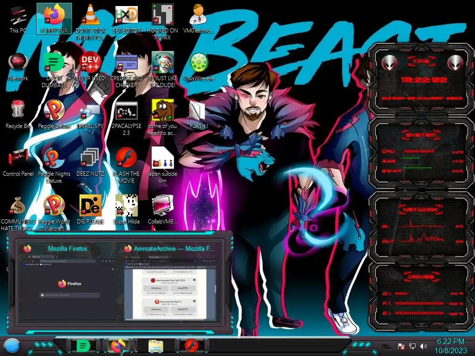The image size is (475, 356).
Task: Launch Peggle Nights Deluxe
Action: tap(54, 165)
